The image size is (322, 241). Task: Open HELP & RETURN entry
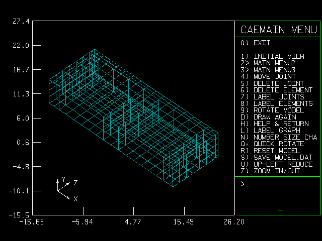274,124
